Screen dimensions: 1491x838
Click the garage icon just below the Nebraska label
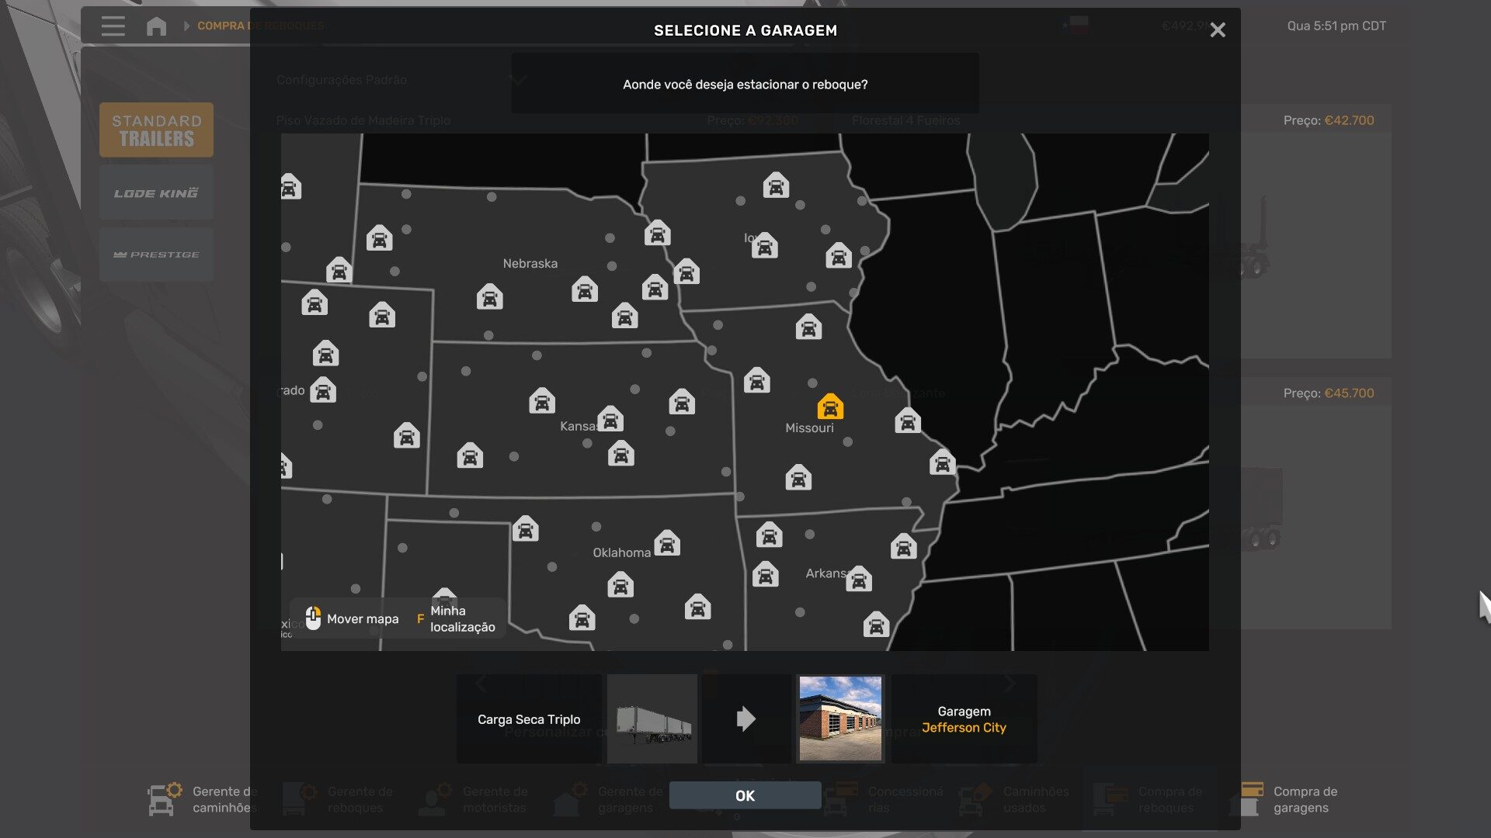coord(489,297)
